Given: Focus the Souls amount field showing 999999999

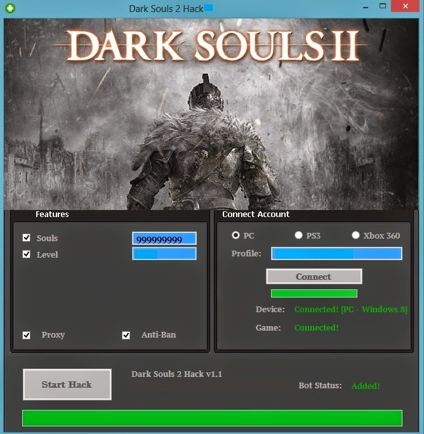Looking at the screenshot, I should pos(164,239).
